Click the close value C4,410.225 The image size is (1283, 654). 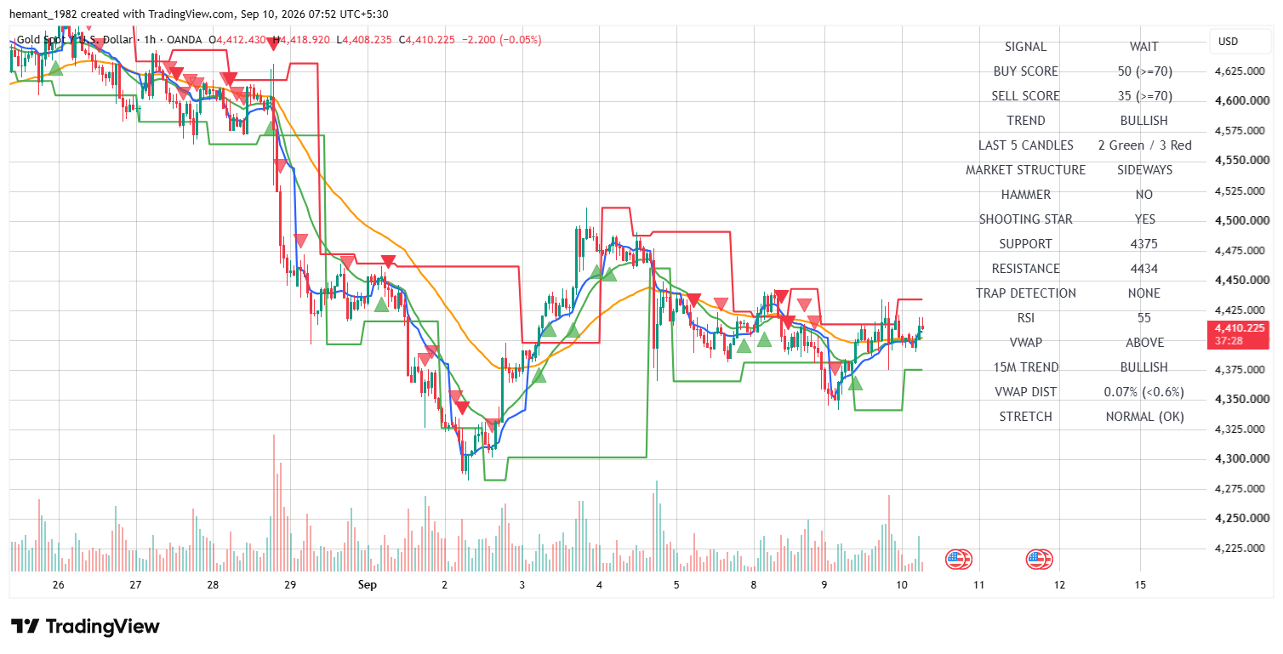pyautogui.click(x=426, y=40)
